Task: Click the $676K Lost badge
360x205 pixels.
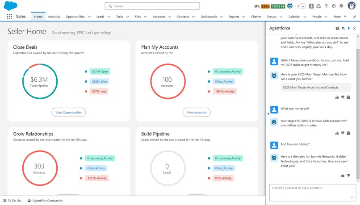Action: [x=99, y=92]
